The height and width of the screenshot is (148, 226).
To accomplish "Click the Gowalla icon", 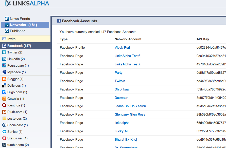I will coord(4,99).
